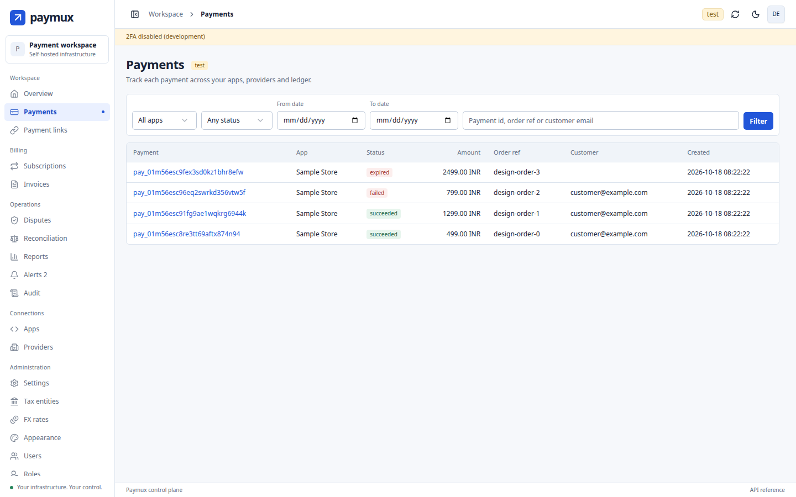Viewport: 796px width, 497px height.
Task: Open the From date calendar picker
Action: pyautogui.click(x=355, y=120)
